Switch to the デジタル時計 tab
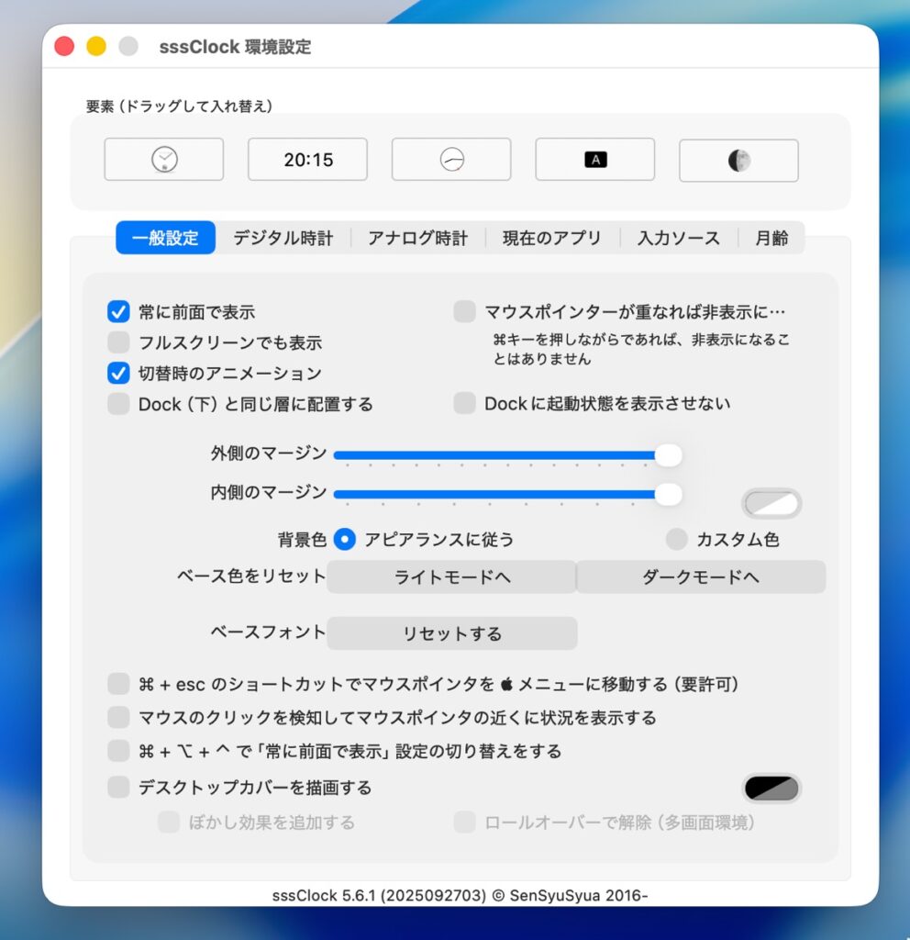Screen dimensions: 910x940 [283, 238]
